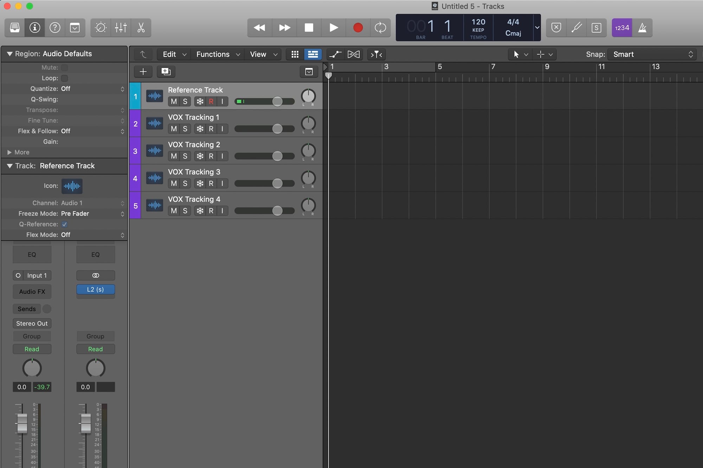Open the Editors with scissors icon

point(141,27)
